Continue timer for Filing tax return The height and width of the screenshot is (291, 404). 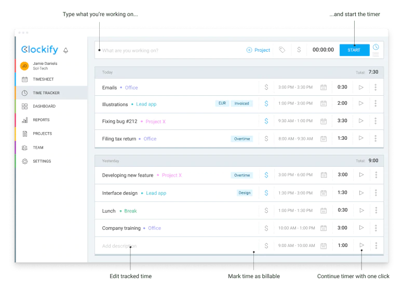(x=361, y=138)
